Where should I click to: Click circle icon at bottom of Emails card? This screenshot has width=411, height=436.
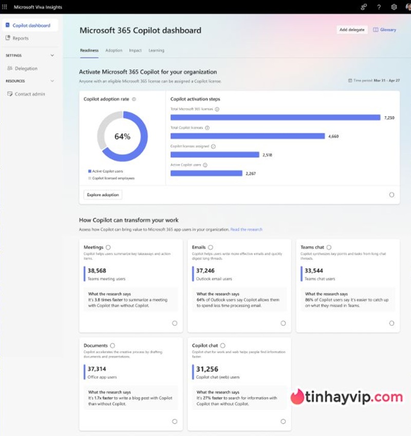283,323
